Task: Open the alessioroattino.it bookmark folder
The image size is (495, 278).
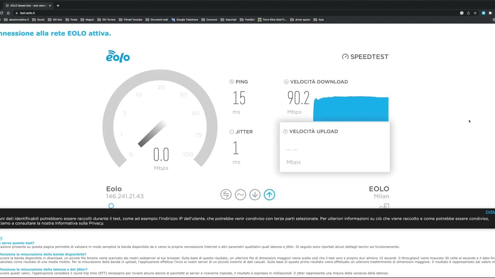Action: (x=16, y=20)
